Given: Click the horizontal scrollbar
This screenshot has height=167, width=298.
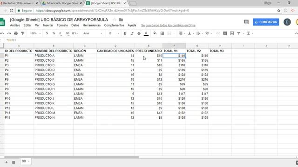Looking at the screenshot, I should 71,157.
